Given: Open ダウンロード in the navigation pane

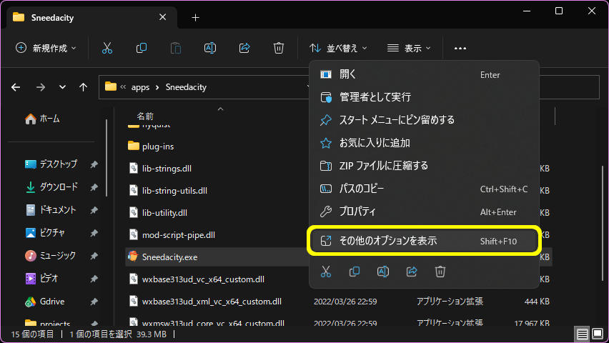Looking at the screenshot, I should pyautogui.click(x=58, y=187).
